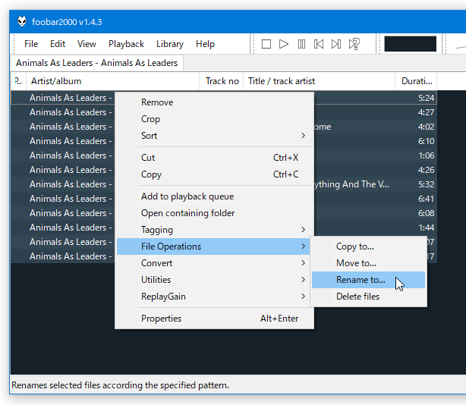Image resolution: width=466 pixels, height=405 pixels.
Task: Select the Animals As Leaders playlist tab
Action: [96, 63]
